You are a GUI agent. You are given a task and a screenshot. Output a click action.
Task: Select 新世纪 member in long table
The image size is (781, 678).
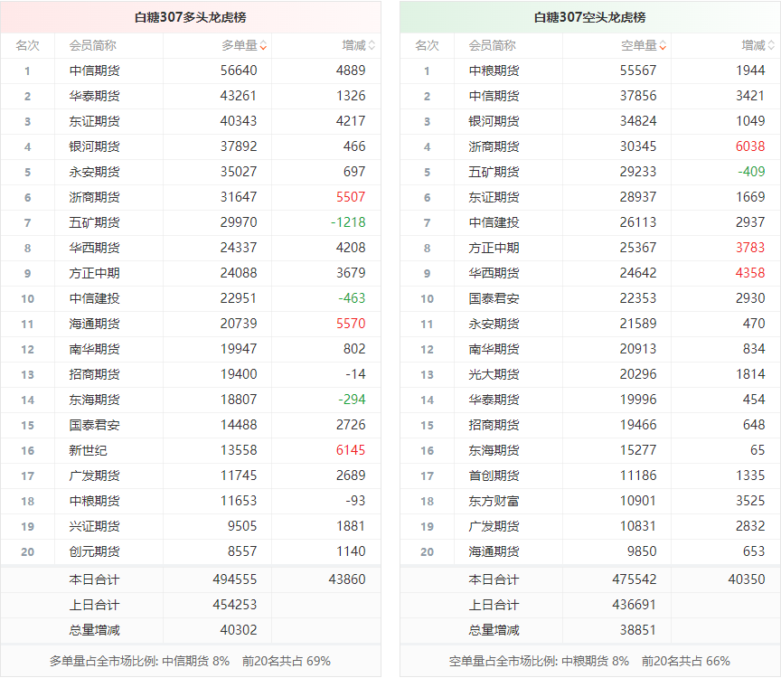(88, 450)
